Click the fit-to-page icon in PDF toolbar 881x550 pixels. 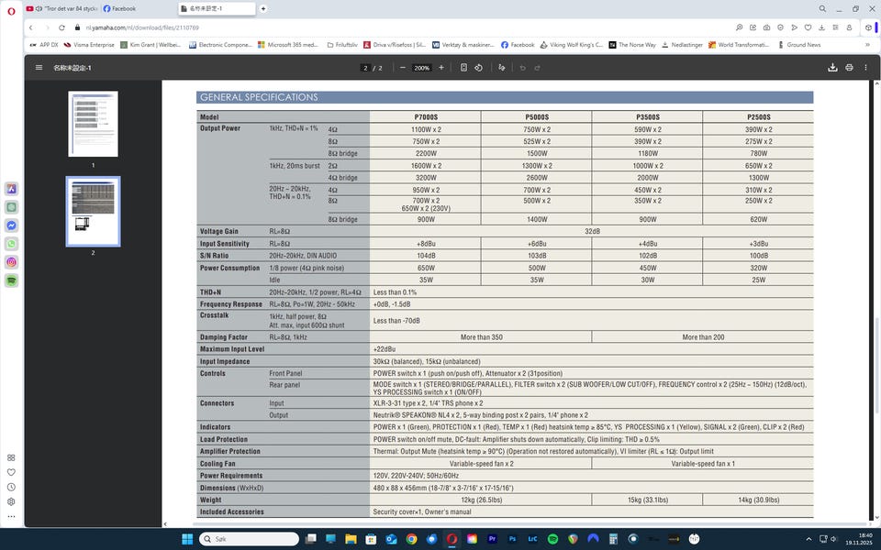click(463, 67)
